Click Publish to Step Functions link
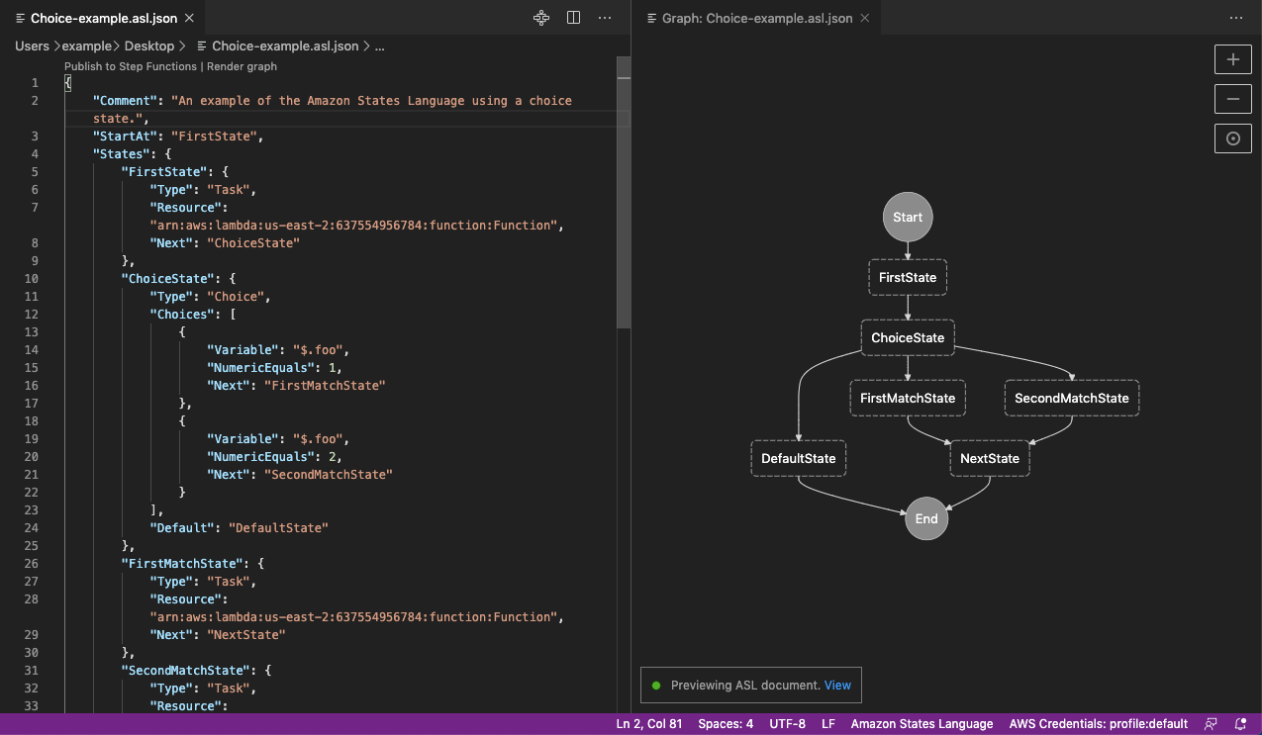The height and width of the screenshot is (735, 1262). 132,66
